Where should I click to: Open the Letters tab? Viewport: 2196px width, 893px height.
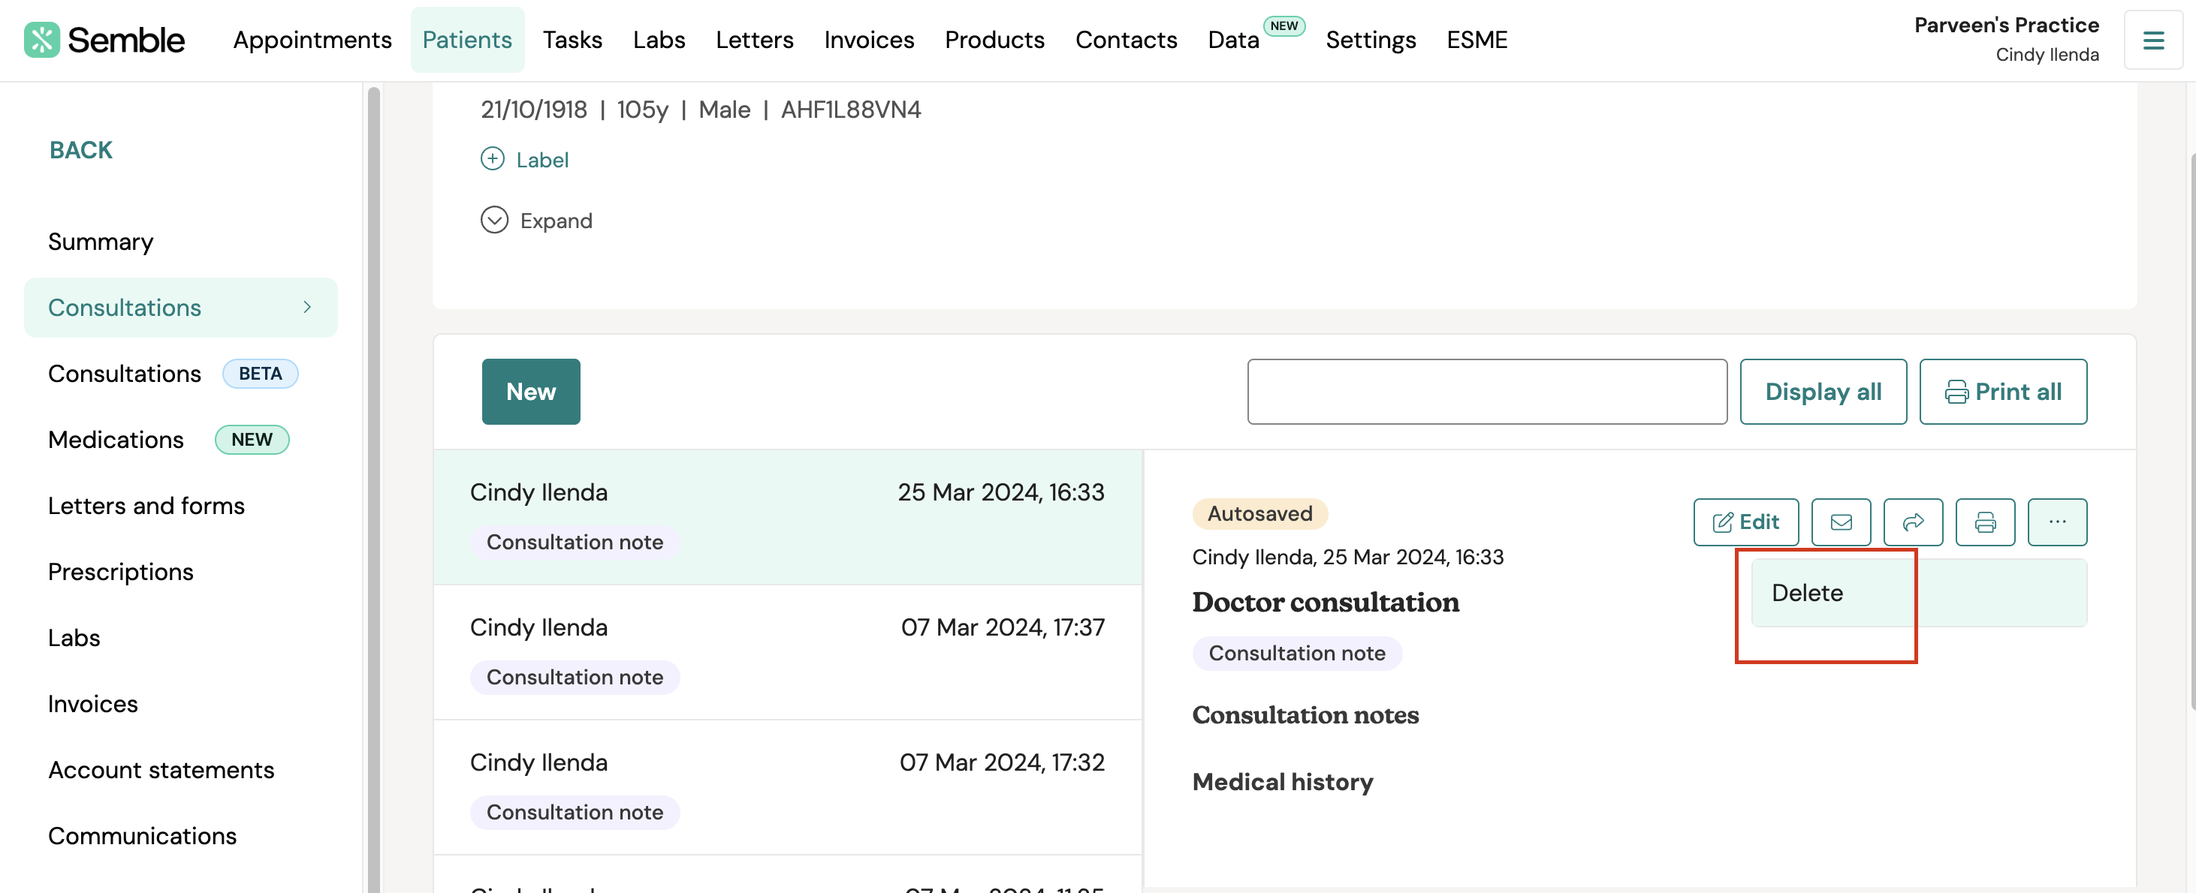[x=755, y=40]
